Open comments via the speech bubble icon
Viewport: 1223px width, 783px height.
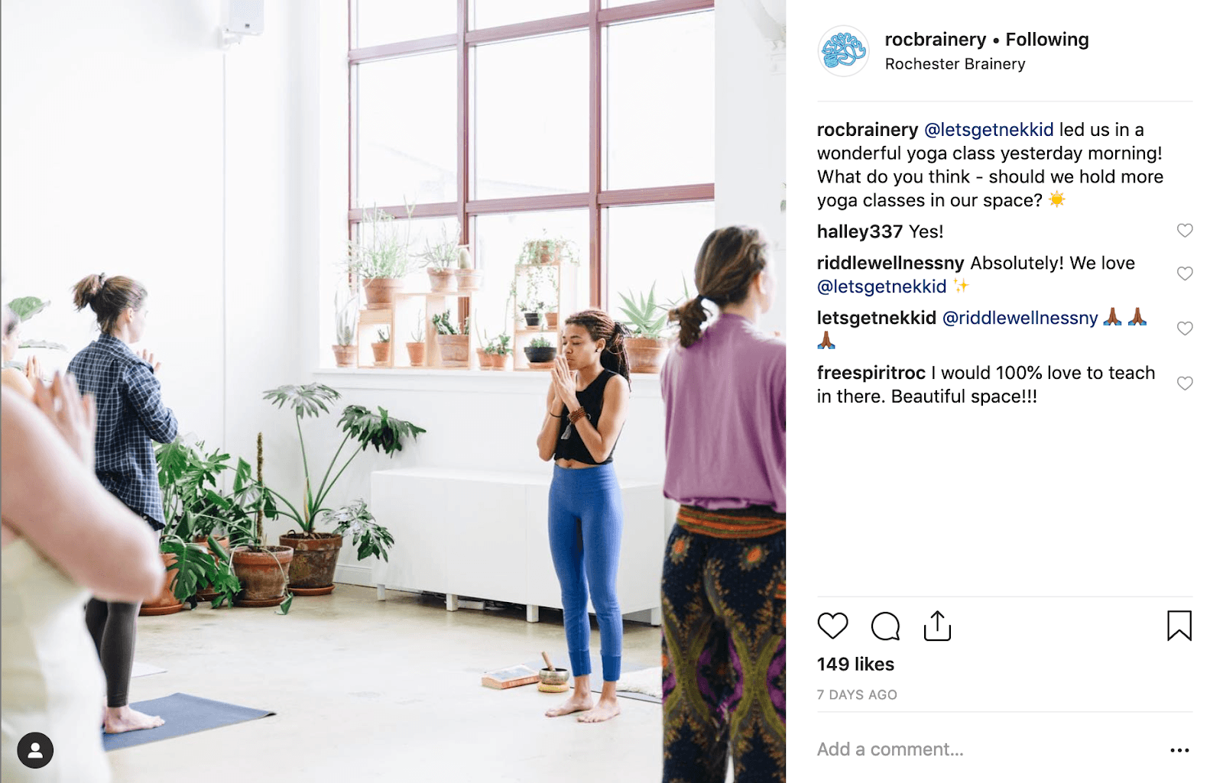coord(885,626)
